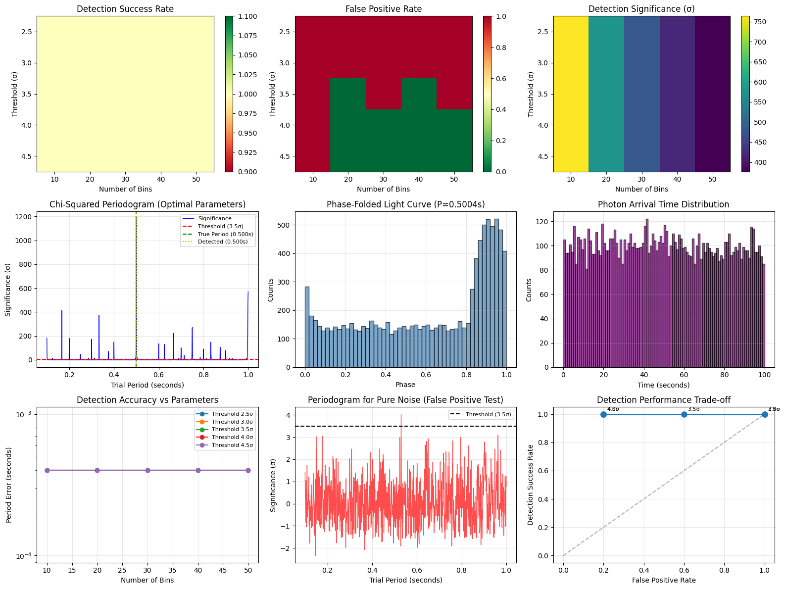The width and height of the screenshot is (785, 589).
Task: Click the trade-off point at false positive rate 0.2
Action: coord(603,414)
